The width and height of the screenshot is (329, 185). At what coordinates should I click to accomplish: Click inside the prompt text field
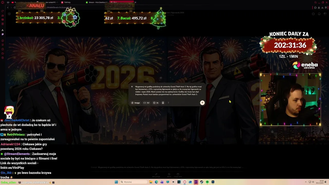tap(168, 90)
